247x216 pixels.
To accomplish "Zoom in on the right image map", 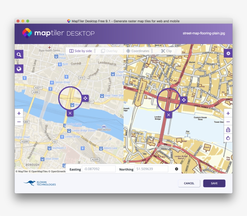I will point(228,113).
